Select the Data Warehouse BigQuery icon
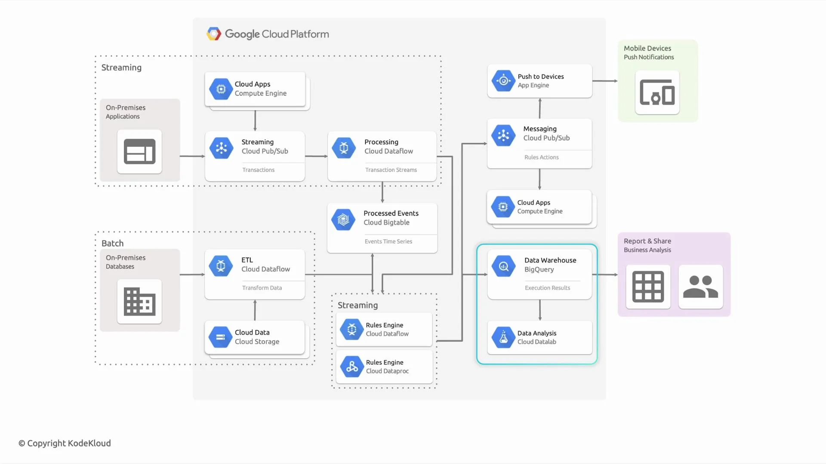Viewport: 826px width, 464px height. (x=503, y=266)
